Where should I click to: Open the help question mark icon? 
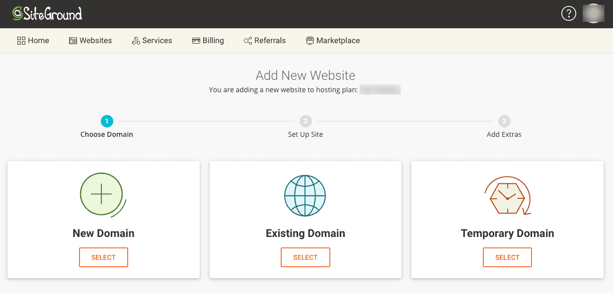coord(568,13)
